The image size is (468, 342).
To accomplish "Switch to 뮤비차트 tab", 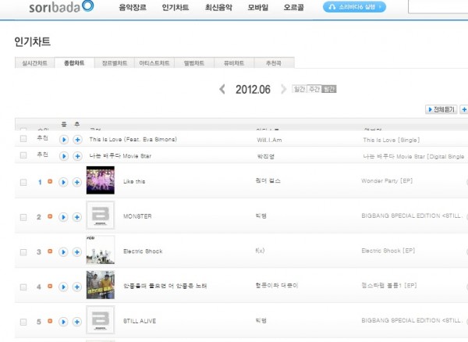I will click(x=234, y=63).
